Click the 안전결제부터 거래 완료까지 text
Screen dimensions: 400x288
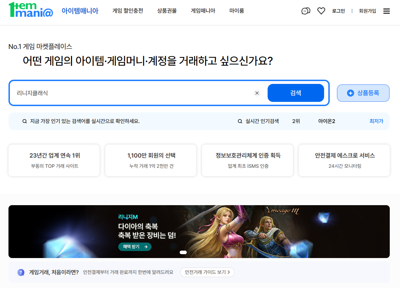[128, 272]
